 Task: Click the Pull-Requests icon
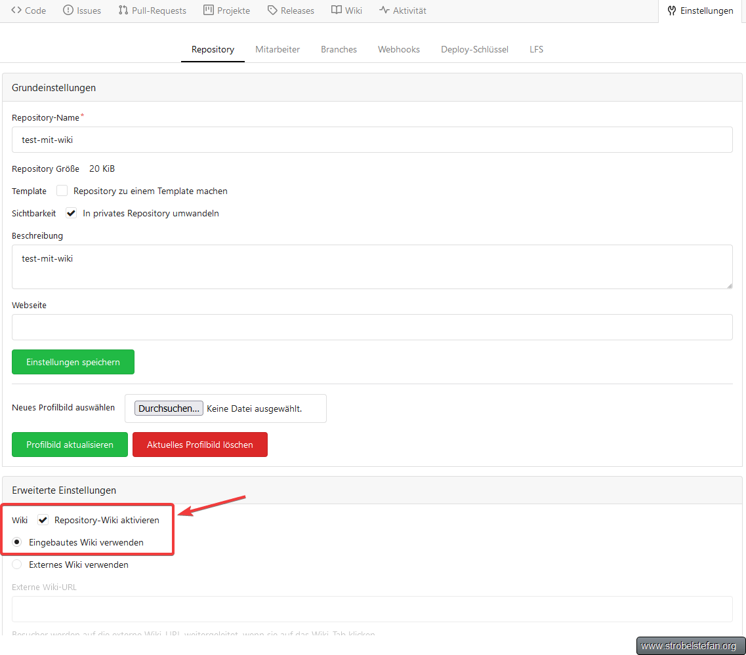point(123,10)
